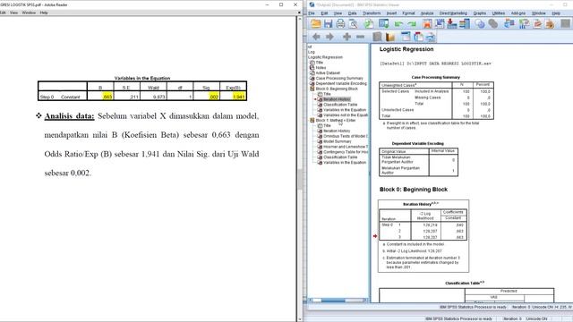Click the Export output icon in SPSS toolbar
This screenshot has width=573, height=322.
coord(369,24)
